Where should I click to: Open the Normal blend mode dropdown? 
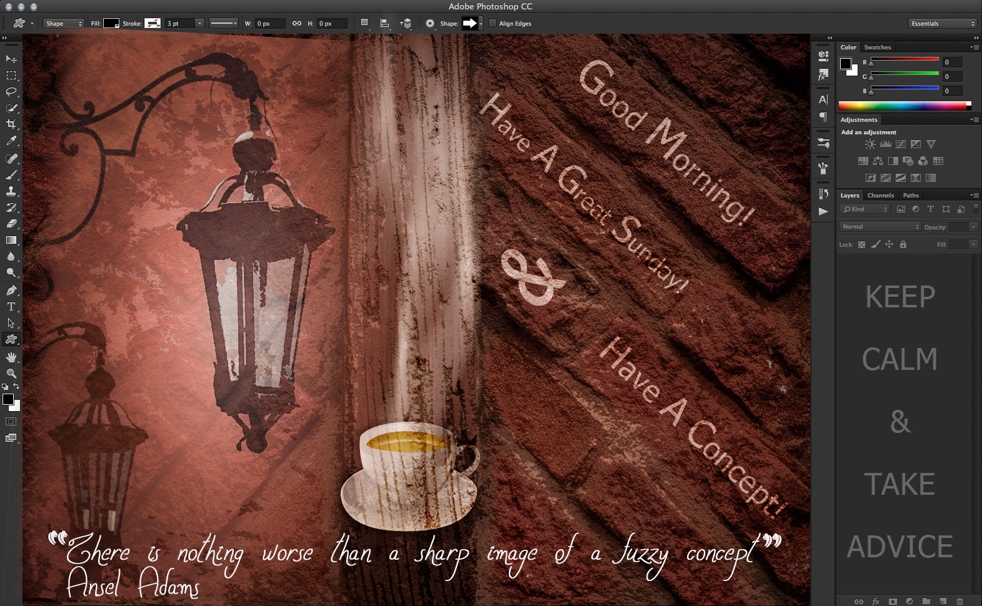click(880, 227)
